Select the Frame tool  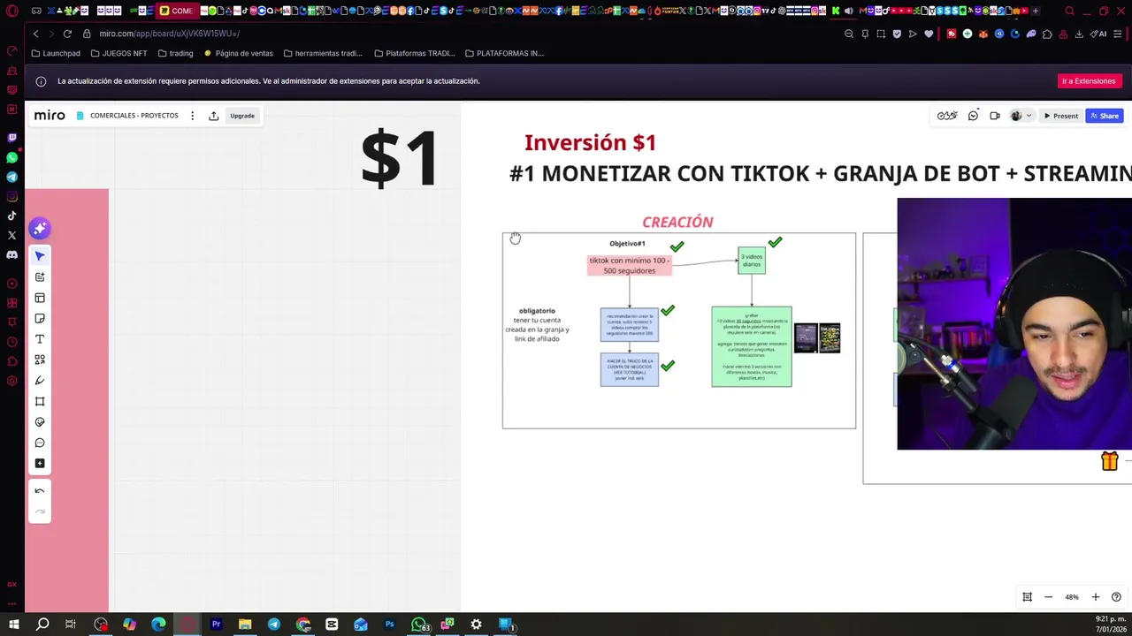(x=40, y=401)
